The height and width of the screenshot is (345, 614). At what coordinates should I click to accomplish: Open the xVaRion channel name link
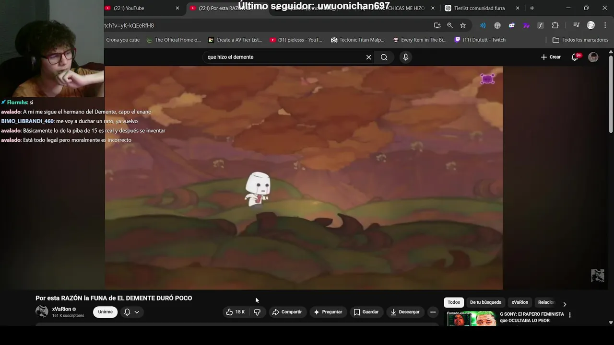click(61, 309)
